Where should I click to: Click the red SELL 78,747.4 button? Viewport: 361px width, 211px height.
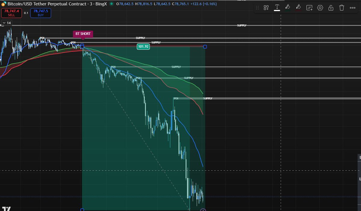tap(11, 13)
